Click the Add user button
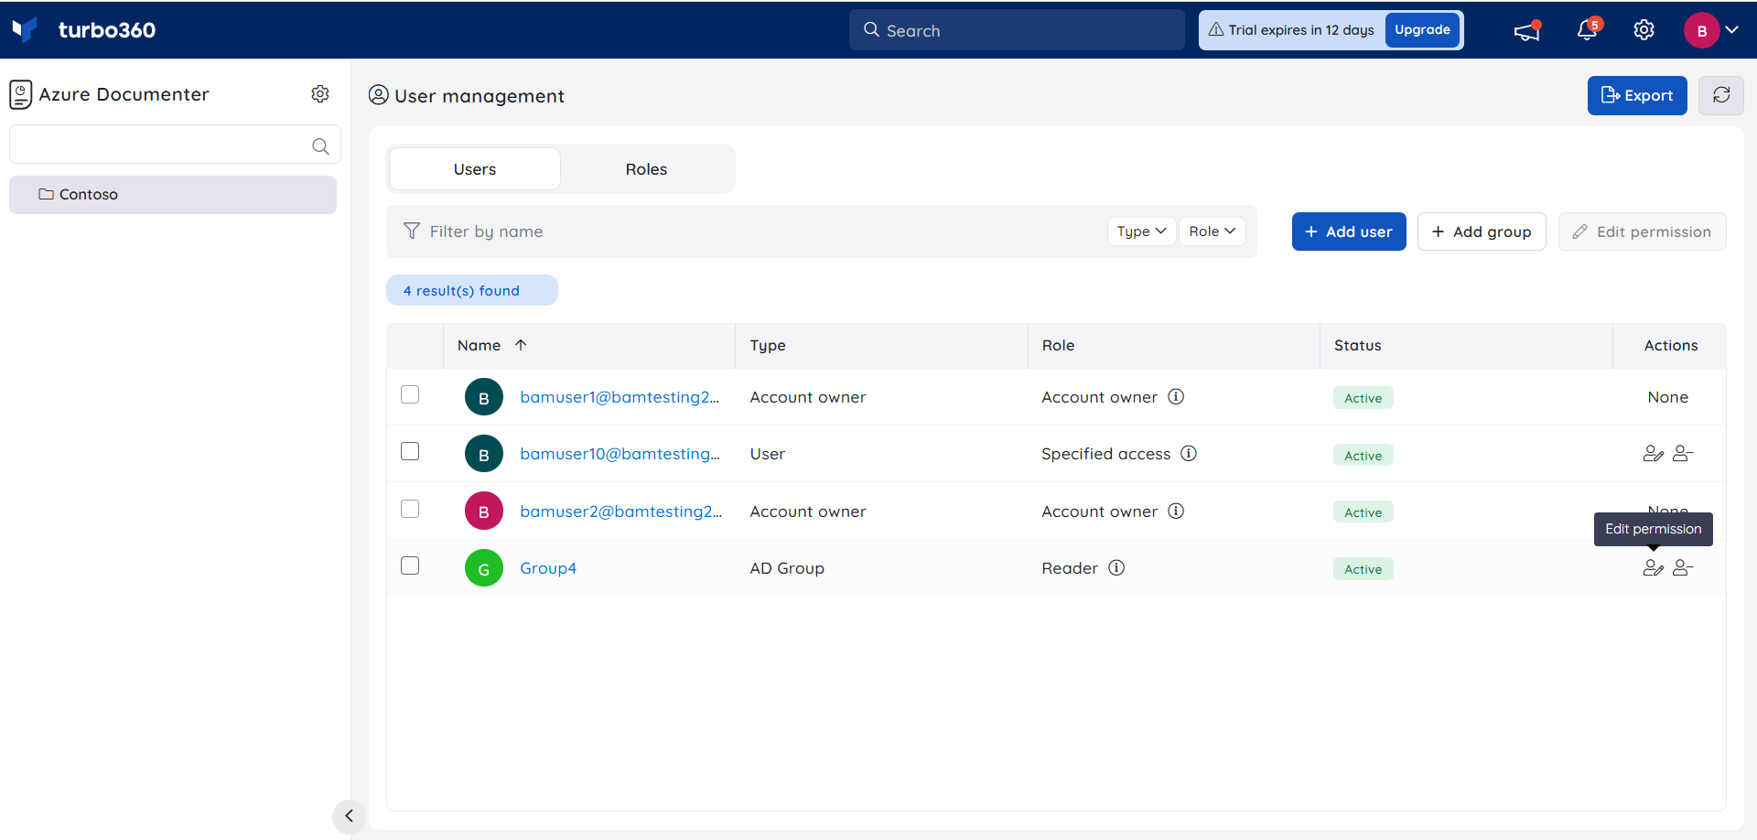The height and width of the screenshot is (840, 1757). 1349,232
